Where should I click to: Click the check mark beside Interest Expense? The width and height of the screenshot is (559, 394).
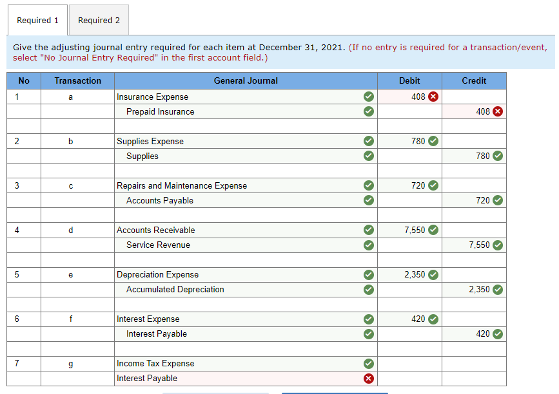coord(369,319)
